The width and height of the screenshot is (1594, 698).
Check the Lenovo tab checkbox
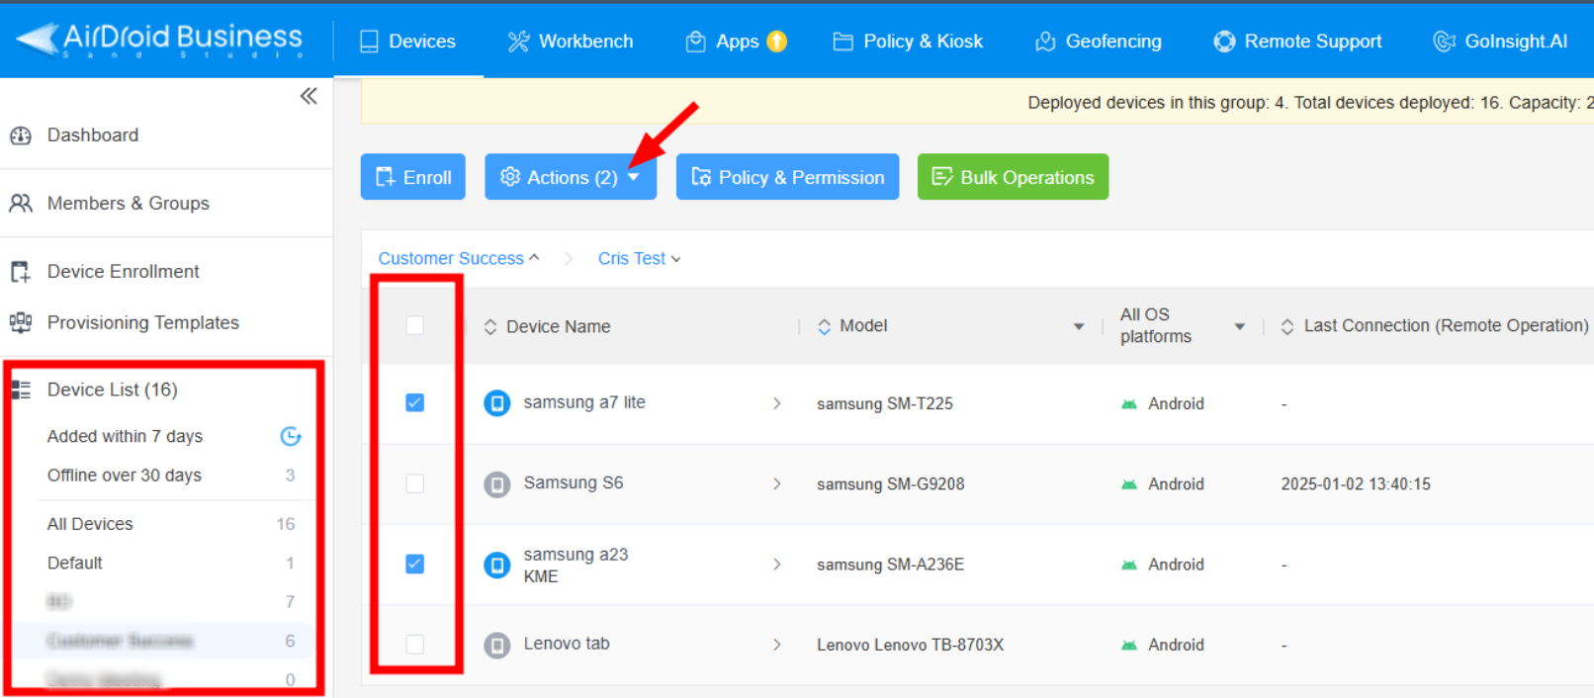(x=415, y=645)
